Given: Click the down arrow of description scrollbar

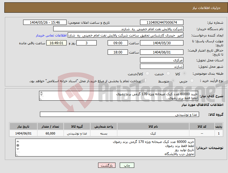Looking at the screenshot, I should tap(41, 95).
